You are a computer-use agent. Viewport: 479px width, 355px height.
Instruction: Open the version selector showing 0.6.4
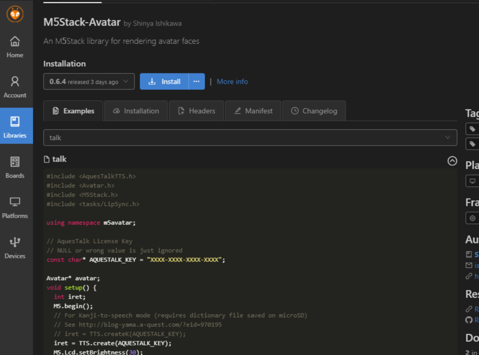[88, 81]
